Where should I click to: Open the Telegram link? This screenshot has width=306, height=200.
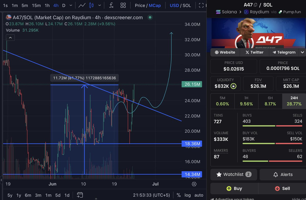coord(284,52)
